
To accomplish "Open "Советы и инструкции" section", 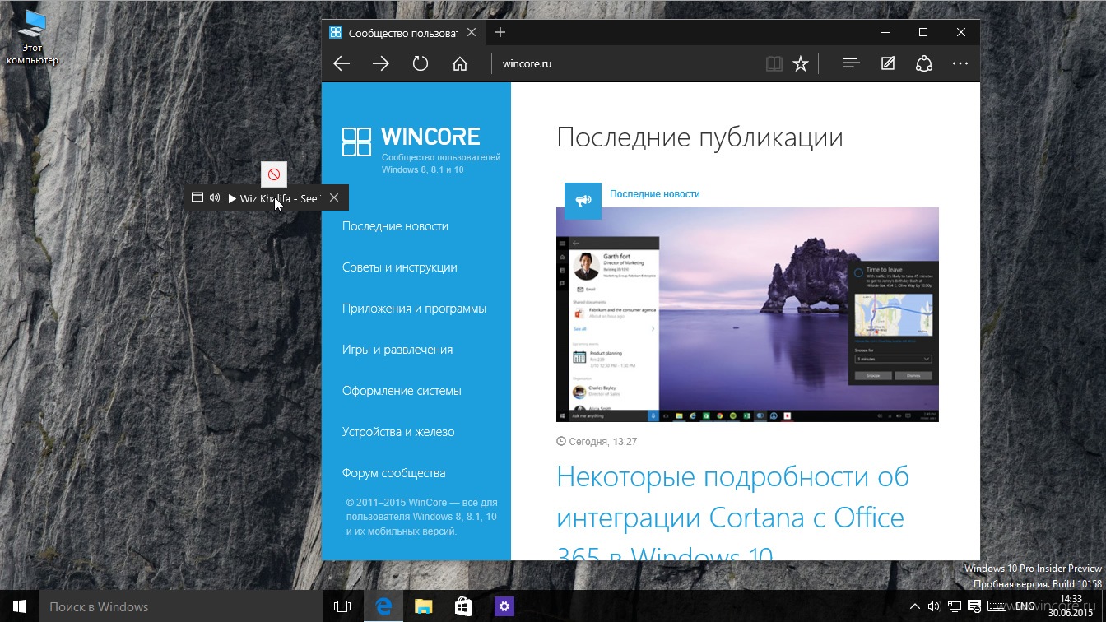I will pos(400,267).
